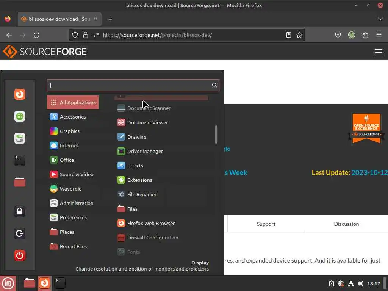Open the Pocket save icon
Screen dimensions: 388x291
(x=338, y=35)
